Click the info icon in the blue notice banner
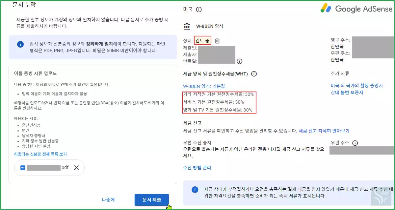Screen dimensions: 395x210 click(20, 45)
